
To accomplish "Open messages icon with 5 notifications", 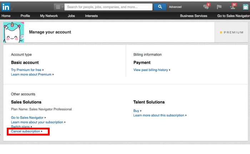I will 207,6.
